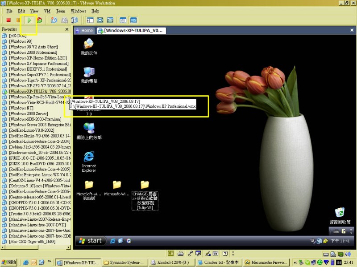Click the language bar help question icon

[225, 253]
